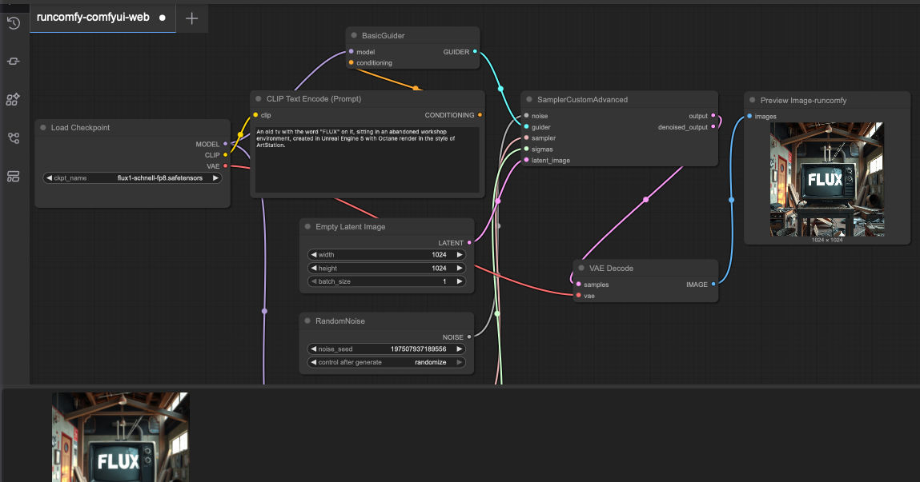
Task: Click the latent_image input port on SamplerCustomAdvanced
Action: pyautogui.click(x=526, y=161)
